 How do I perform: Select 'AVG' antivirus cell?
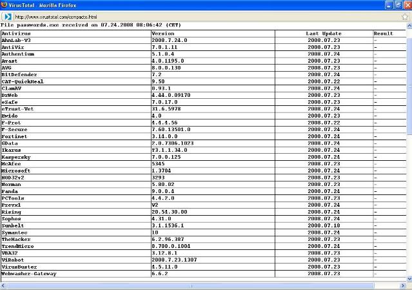[x=76, y=68]
